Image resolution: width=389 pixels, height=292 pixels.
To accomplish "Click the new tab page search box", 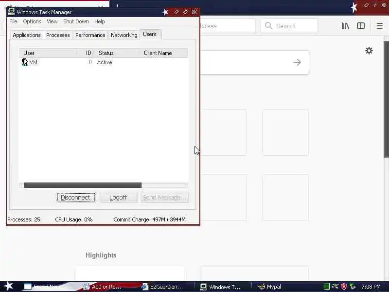I will 254,62.
